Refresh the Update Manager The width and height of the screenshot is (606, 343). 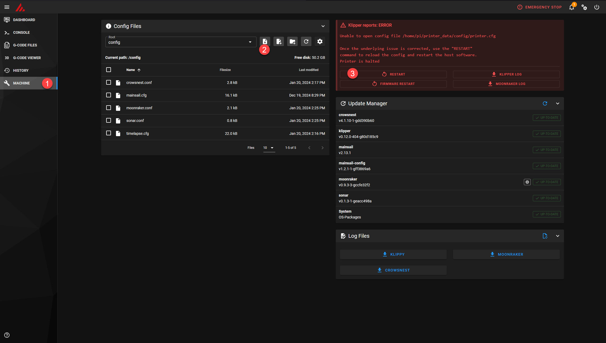[x=545, y=103]
